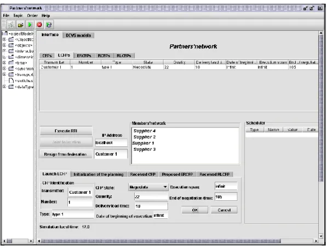Click the Number input field
Image resolution: width=327 pixels, height=248 pixels.
click(x=80, y=202)
